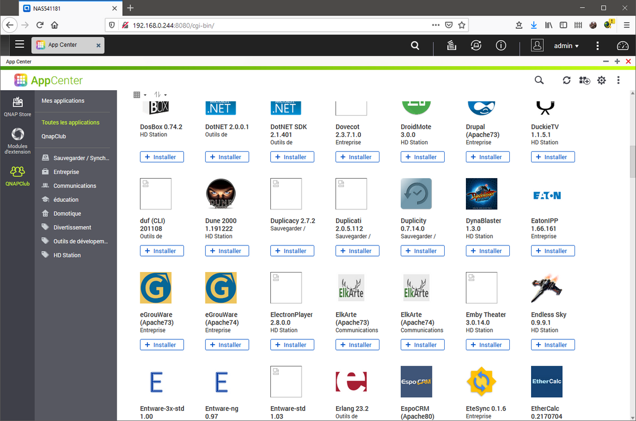Click the admin user avatar icon

coord(537,46)
